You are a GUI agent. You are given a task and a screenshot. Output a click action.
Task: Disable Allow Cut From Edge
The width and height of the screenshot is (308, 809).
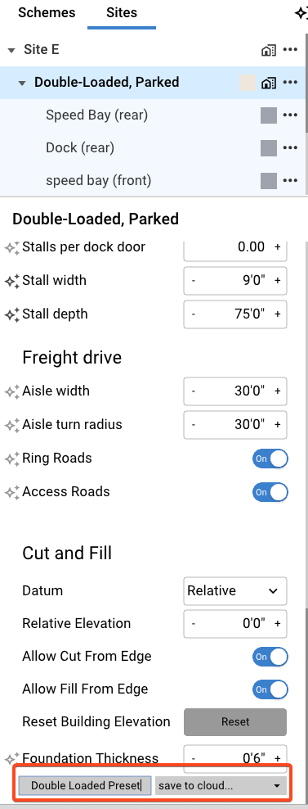270,657
